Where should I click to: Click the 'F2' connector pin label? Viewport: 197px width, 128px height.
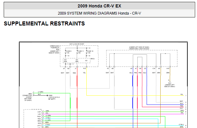(x=108, y=68)
